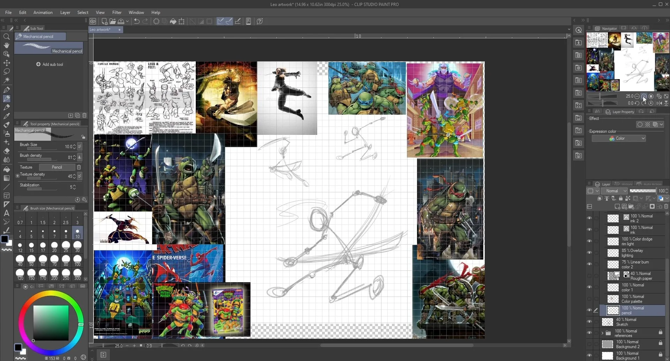Click the Add sub tool button

50,64
